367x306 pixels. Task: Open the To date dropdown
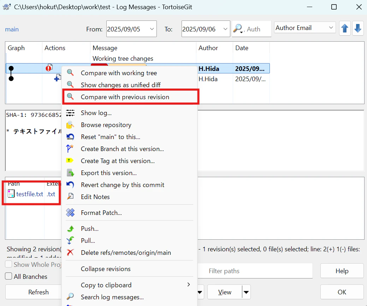(225, 29)
